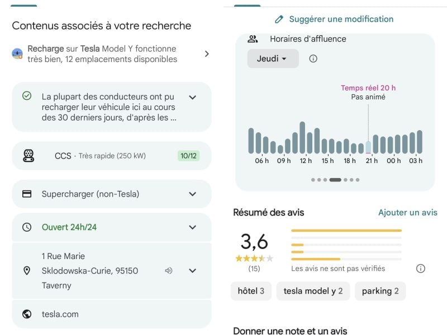Click the payment card icon
The width and height of the screenshot is (447, 335).
tap(27, 194)
